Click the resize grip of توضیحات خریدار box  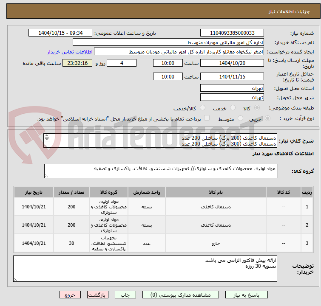coord(15,279)
